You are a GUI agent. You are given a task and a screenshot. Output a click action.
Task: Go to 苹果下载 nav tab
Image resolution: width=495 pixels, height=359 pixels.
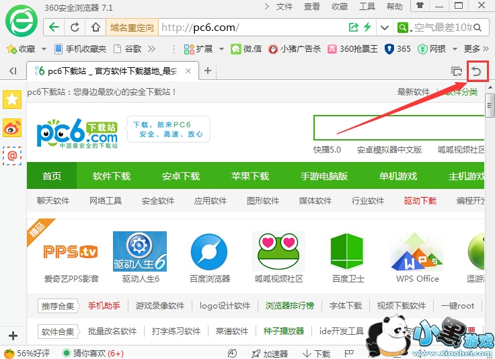click(x=250, y=175)
